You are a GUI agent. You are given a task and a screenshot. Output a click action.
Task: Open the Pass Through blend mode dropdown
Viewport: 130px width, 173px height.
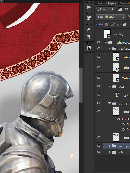111,17
